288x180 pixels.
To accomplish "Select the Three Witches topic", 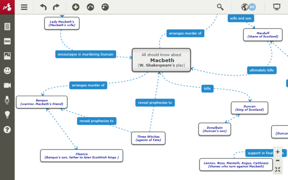I will point(148,138).
